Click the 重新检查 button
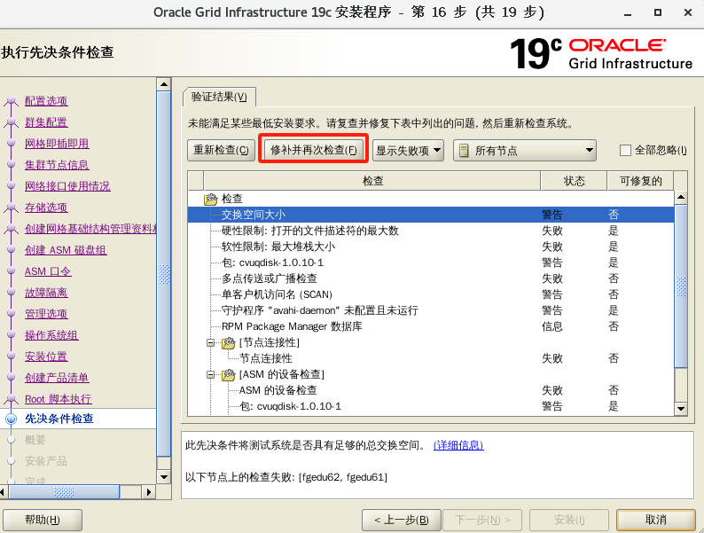Image resolution: width=704 pixels, height=533 pixels. [x=221, y=151]
